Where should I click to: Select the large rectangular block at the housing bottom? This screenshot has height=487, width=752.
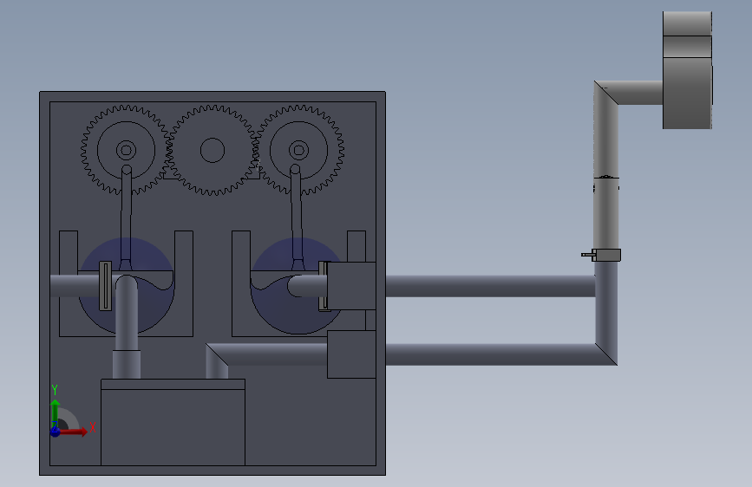click(173, 422)
